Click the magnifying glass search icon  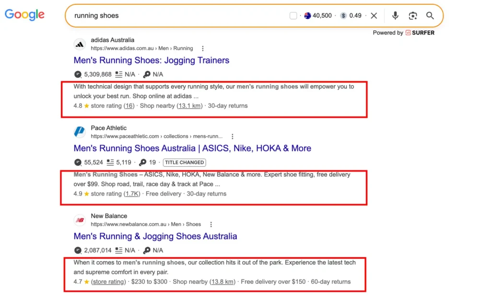[x=430, y=16]
